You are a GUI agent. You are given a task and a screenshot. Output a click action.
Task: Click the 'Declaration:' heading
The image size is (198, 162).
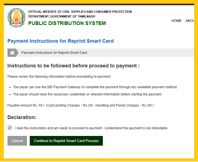pyautogui.click(x=22, y=117)
